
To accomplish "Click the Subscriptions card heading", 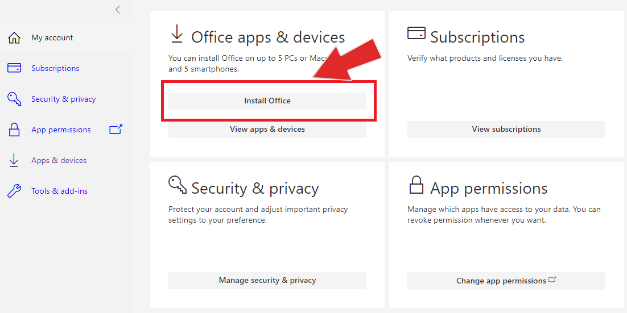I will [x=477, y=37].
